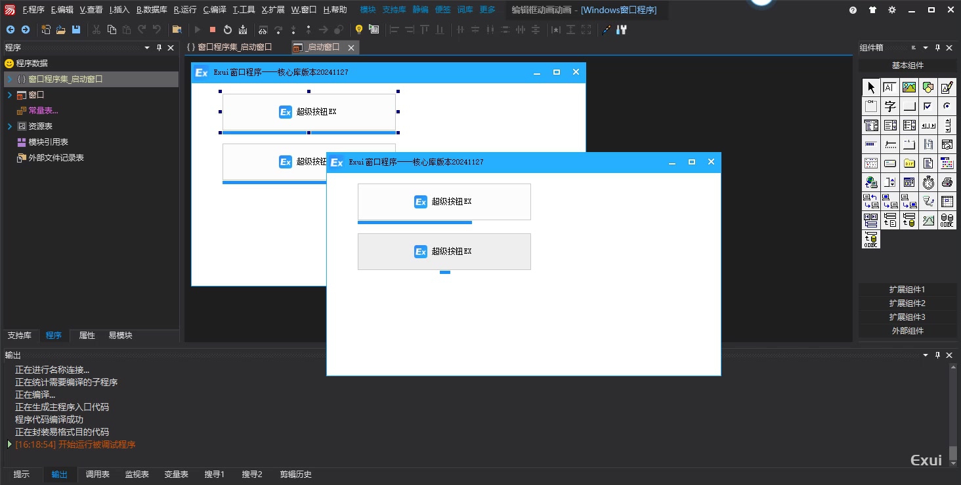Open the 组件箱 panel dropdown arrow
Screen dimensions: 961x485
(926, 48)
